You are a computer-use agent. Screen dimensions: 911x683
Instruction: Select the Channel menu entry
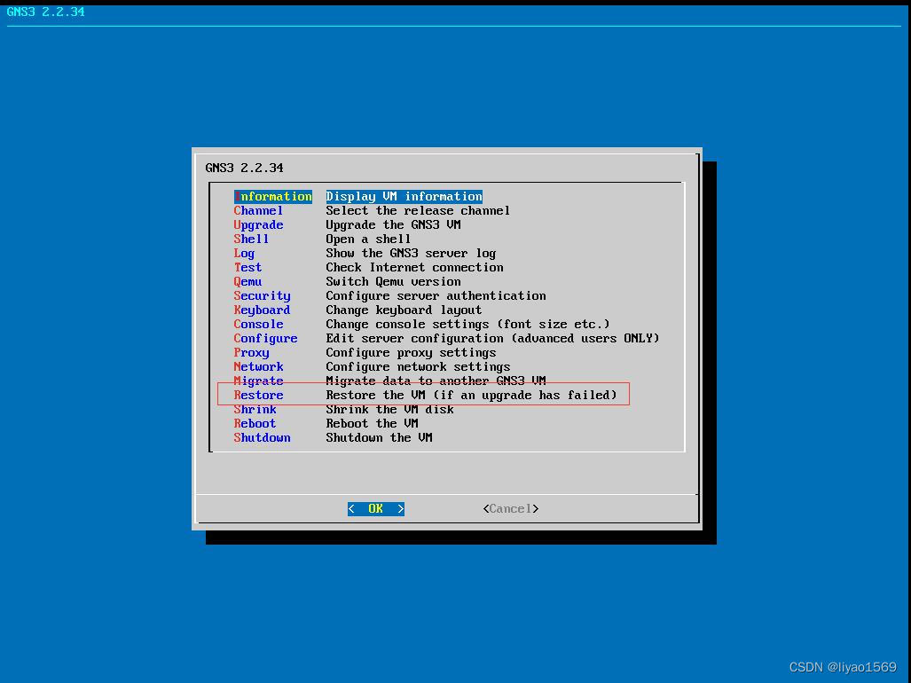click(x=258, y=211)
